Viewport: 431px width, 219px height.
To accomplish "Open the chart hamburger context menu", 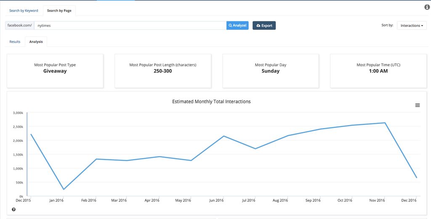I will pyautogui.click(x=418, y=105).
